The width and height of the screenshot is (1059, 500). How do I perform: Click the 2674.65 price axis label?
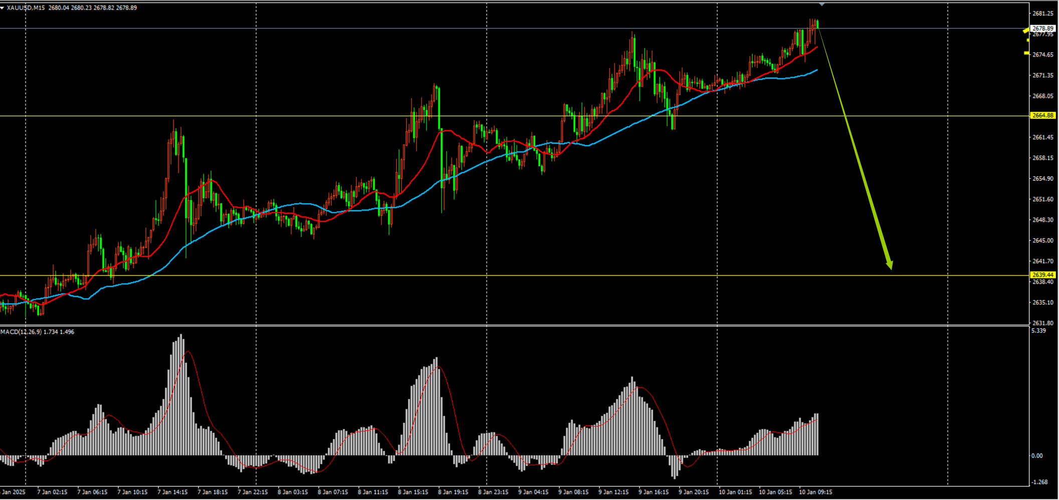click(x=1043, y=55)
